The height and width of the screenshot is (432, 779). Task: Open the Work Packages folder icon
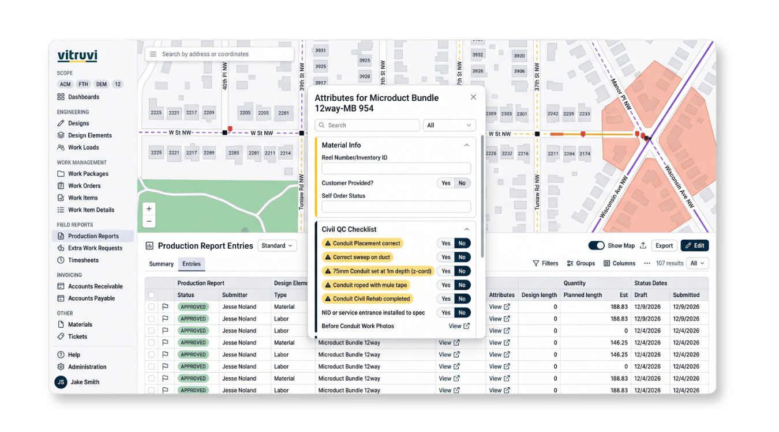(x=61, y=174)
